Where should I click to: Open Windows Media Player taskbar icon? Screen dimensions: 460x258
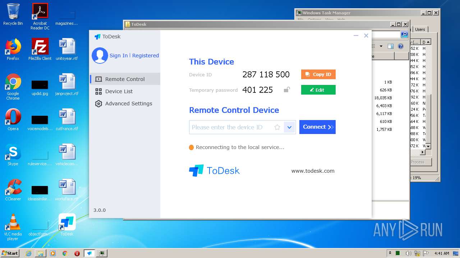point(53,253)
